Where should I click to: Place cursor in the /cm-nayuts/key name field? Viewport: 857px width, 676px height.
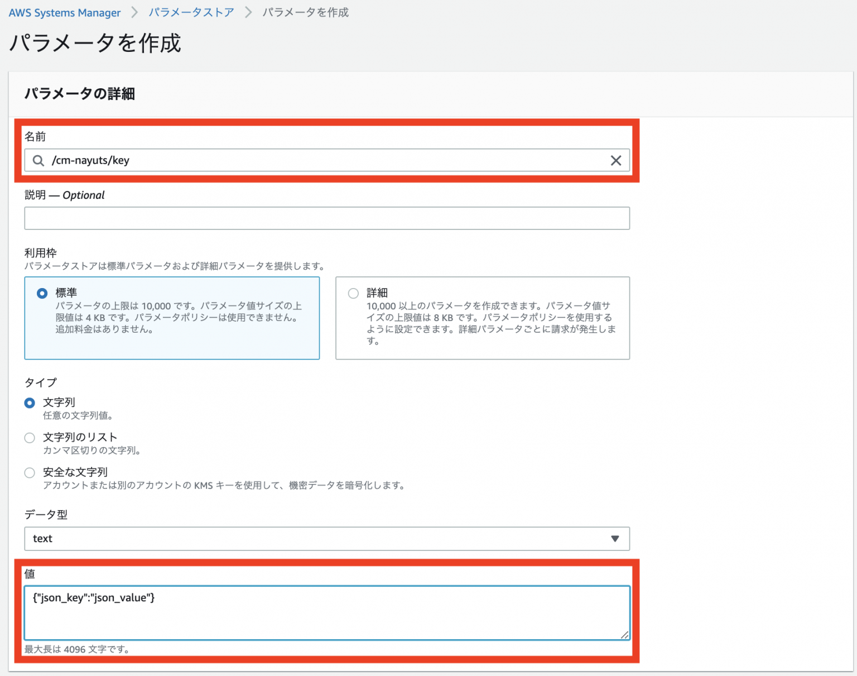[223, 160]
